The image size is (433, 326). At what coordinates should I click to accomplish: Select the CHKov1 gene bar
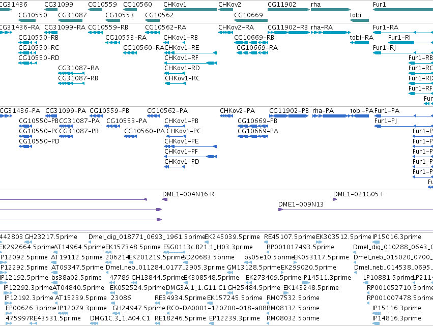[190, 10]
